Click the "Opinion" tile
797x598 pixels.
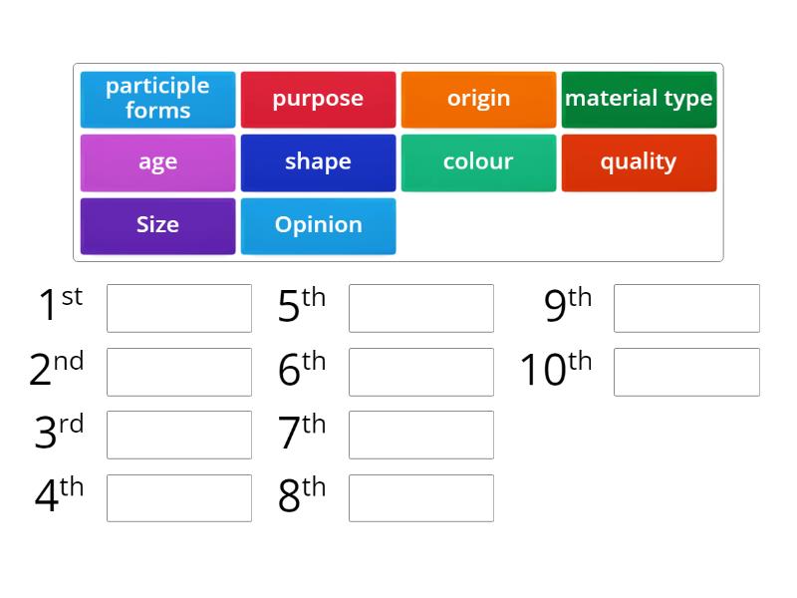319,225
